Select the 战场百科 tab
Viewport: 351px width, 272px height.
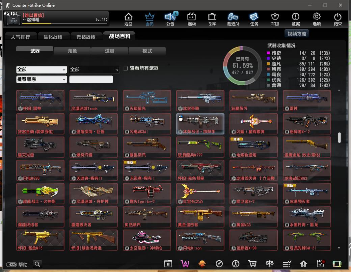coord(119,36)
